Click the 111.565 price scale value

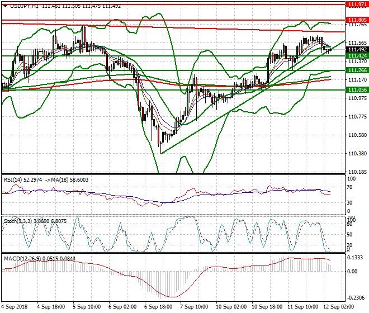pyautogui.click(x=357, y=43)
